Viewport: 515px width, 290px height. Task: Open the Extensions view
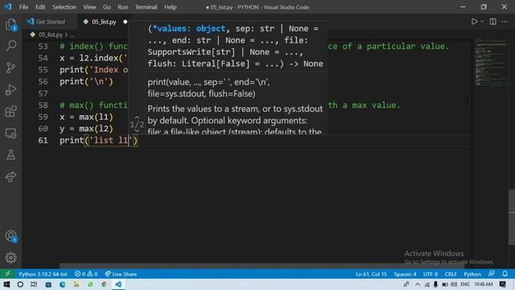(10, 111)
